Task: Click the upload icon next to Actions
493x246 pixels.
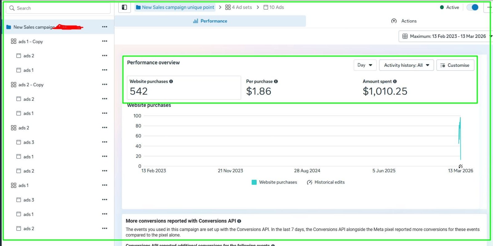Action: tap(394, 21)
